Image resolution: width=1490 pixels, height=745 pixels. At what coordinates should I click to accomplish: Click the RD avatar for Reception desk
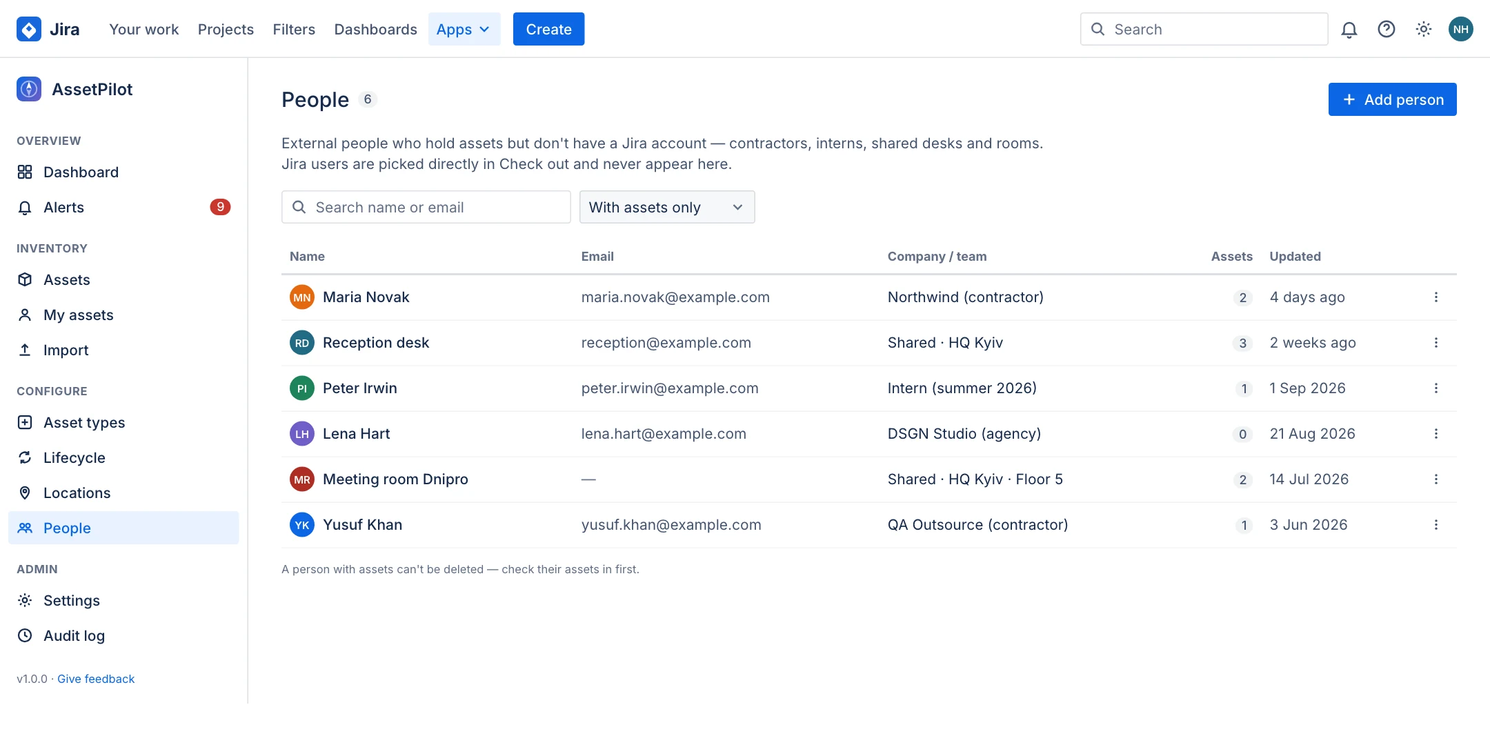tap(302, 343)
